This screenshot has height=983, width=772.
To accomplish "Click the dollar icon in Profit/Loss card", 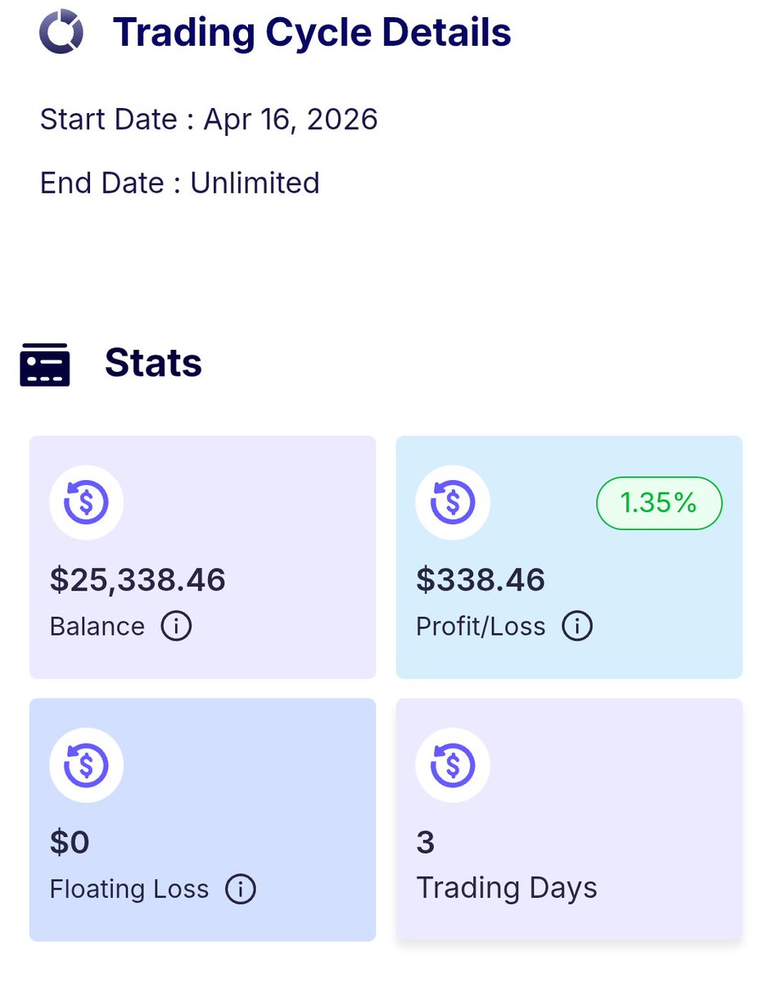I will 453,502.
